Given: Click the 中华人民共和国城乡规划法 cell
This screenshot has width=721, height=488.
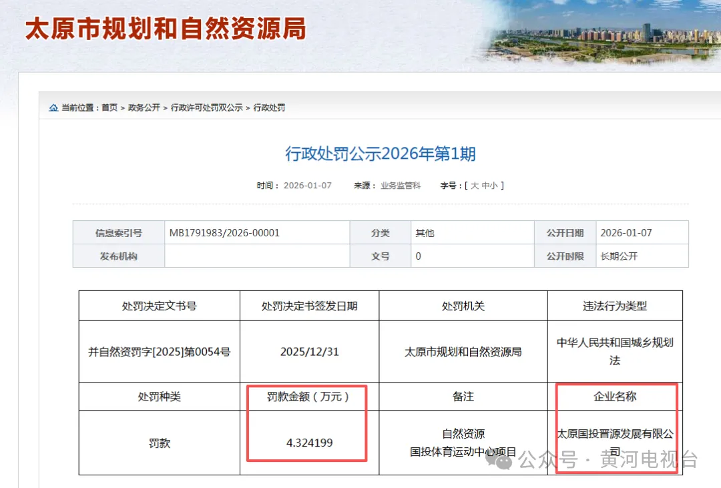Looking at the screenshot, I should tap(615, 351).
